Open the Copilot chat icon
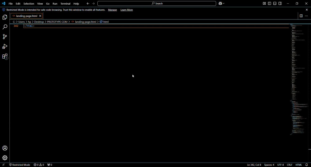311x167 pixels. 220,3
